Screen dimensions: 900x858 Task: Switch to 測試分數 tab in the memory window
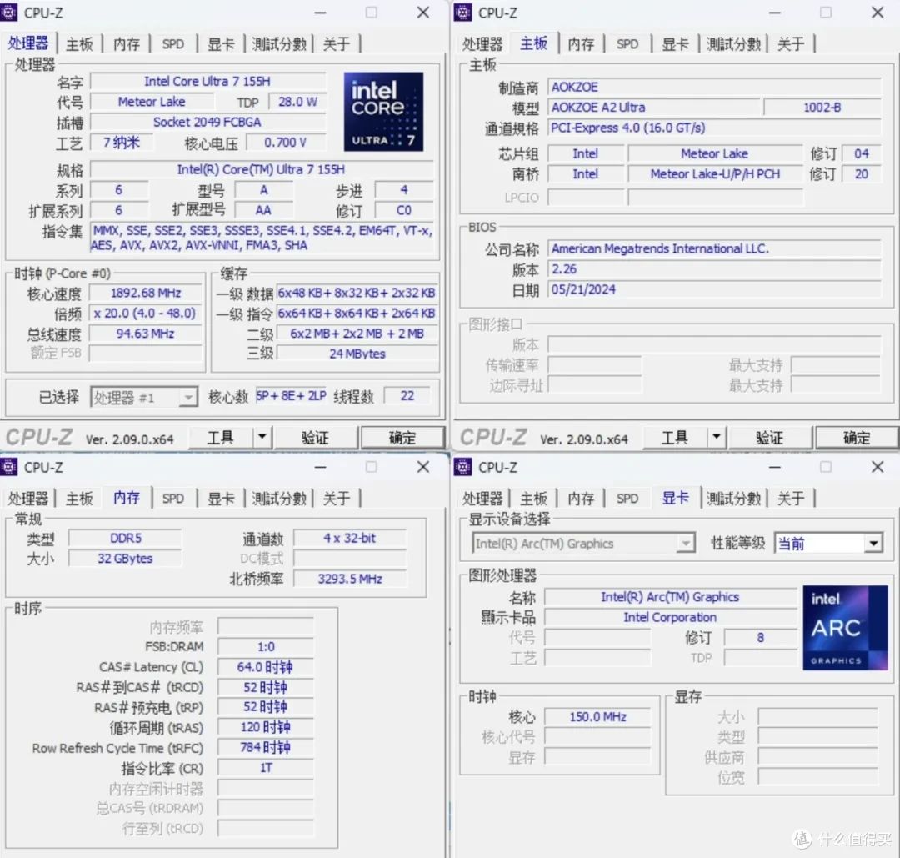[x=279, y=499]
